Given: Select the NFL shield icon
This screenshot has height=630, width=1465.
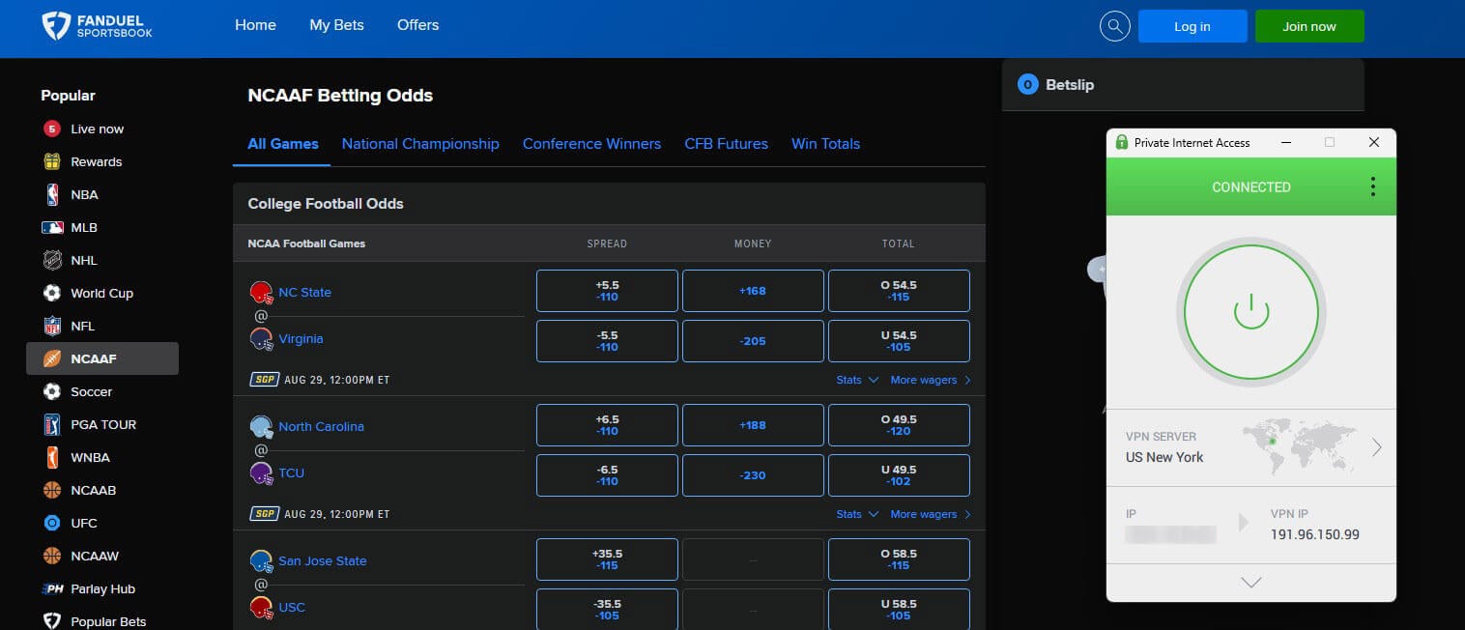Looking at the screenshot, I should pos(52,326).
